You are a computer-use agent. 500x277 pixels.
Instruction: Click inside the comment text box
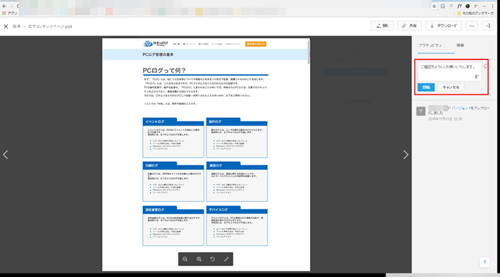449,71
